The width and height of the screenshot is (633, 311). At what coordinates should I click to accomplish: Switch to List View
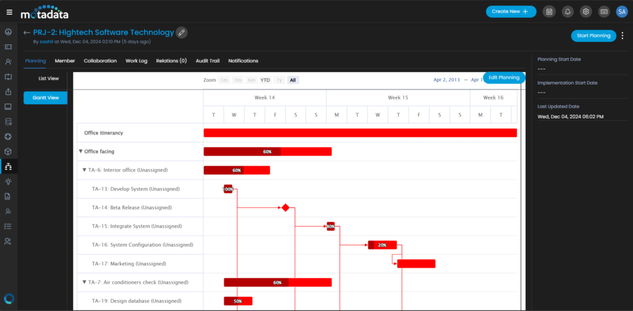coord(48,78)
